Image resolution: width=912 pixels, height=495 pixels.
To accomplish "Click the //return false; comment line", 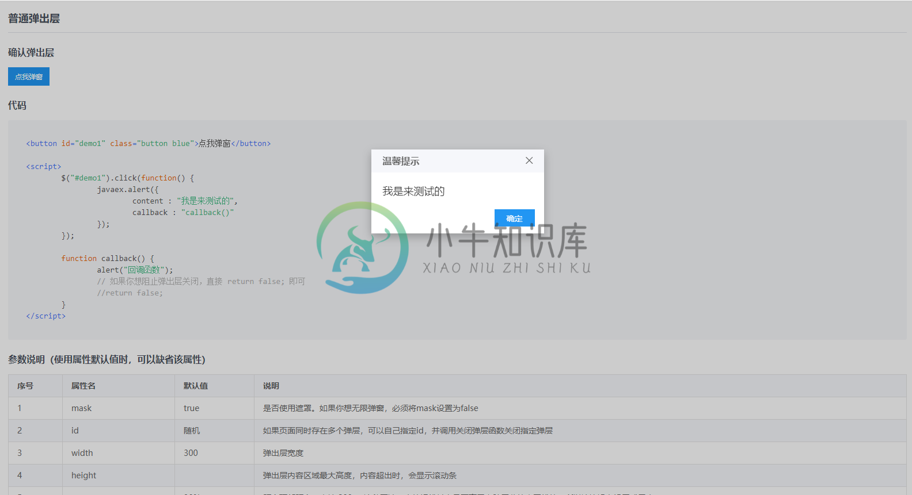I will coord(130,293).
